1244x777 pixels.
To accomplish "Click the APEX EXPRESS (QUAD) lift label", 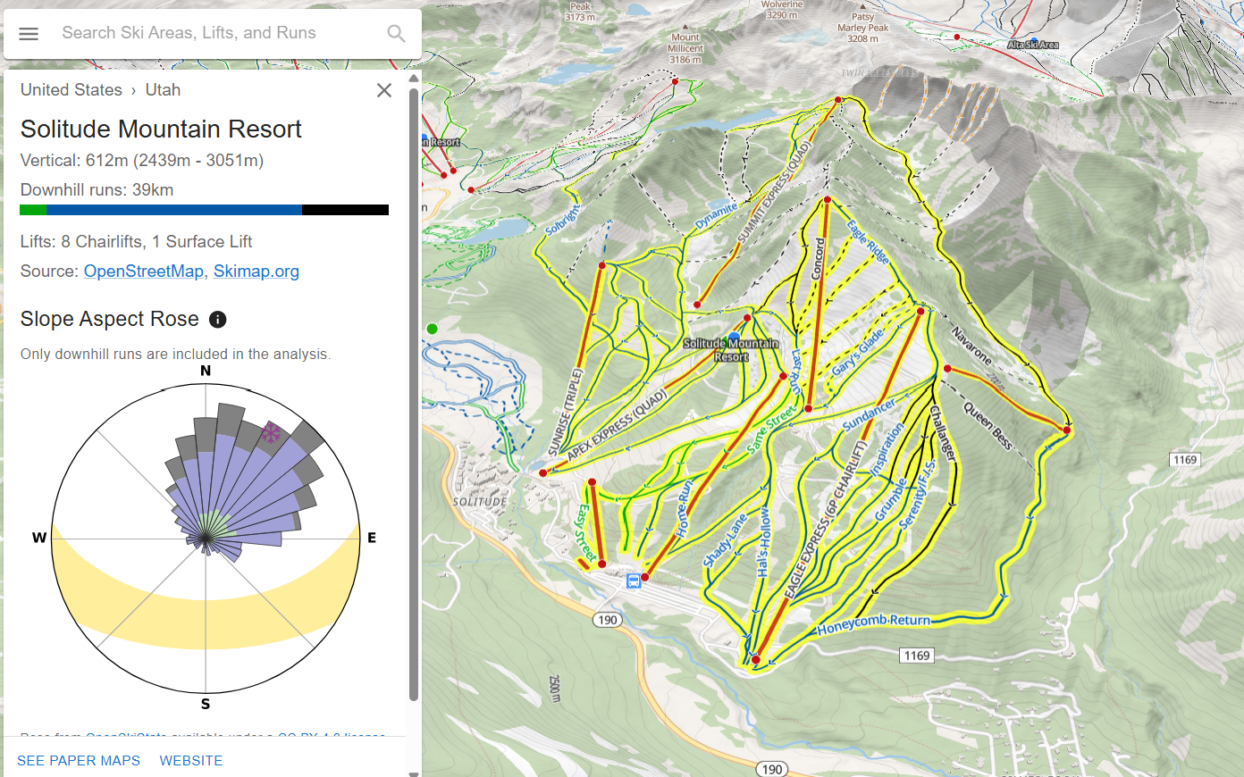I will [617, 425].
